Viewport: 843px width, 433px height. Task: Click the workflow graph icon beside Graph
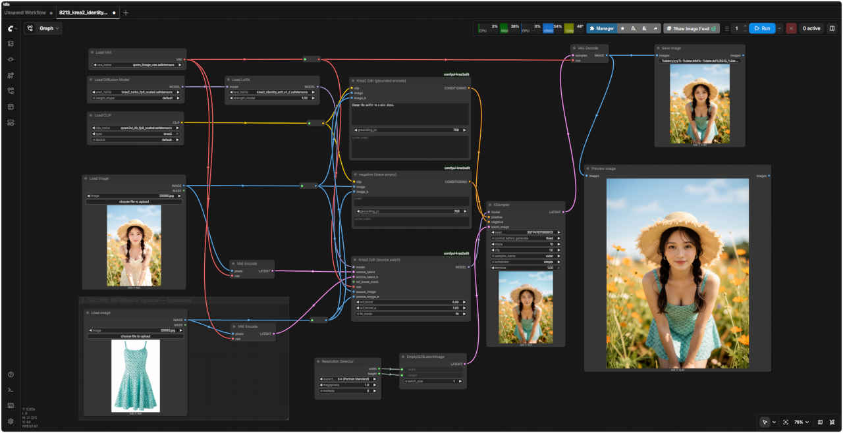pyautogui.click(x=30, y=28)
